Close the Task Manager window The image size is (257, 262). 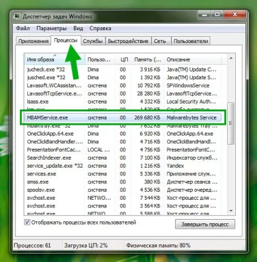(x=235, y=15)
